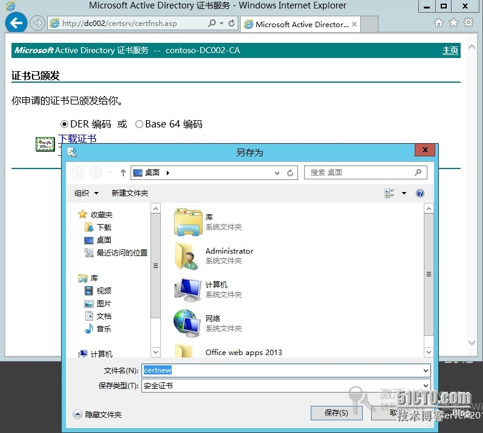483x433 pixels.
Task: Open the recent locations dropdown arrow
Action: coord(109,173)
